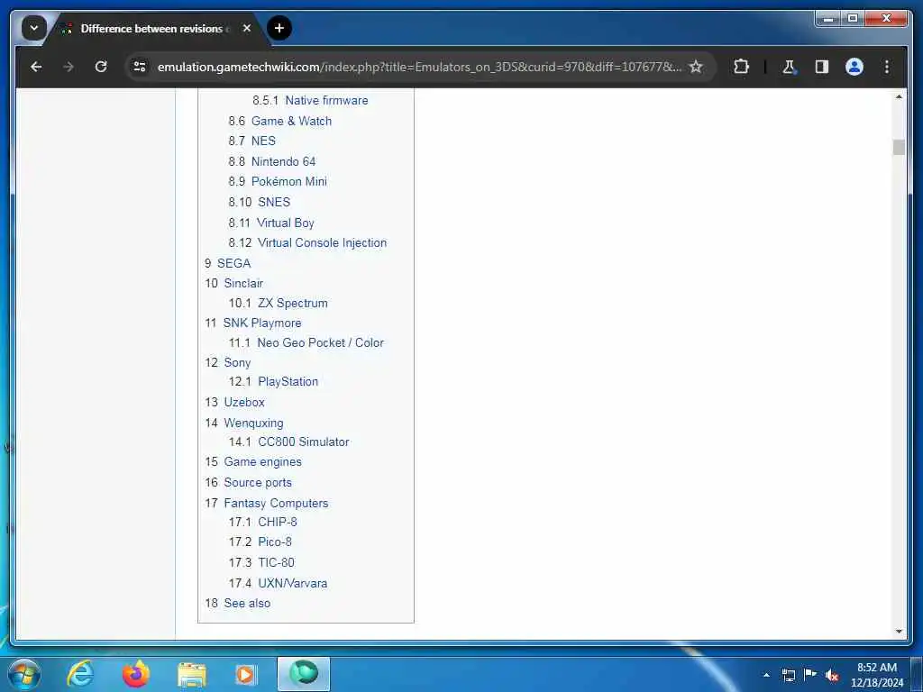Viewport: 923px width, 692px height.
Task: Jump to 17.2 Pico-8 section
Action: click(260, 542)
